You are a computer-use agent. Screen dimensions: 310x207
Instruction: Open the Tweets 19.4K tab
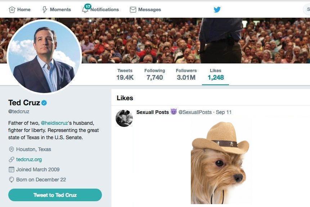[x=125, y=74]
